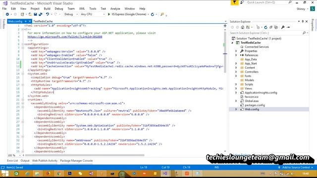317x178 pixels.
Task: Click the Firefox icon in the taskbar
Action: pos(48,174)
